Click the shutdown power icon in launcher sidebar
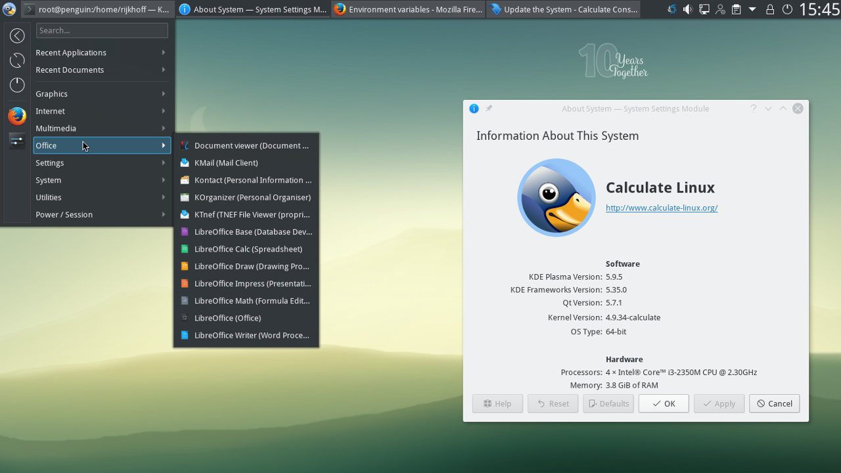 pyautogui.click(x=17, y=85)
